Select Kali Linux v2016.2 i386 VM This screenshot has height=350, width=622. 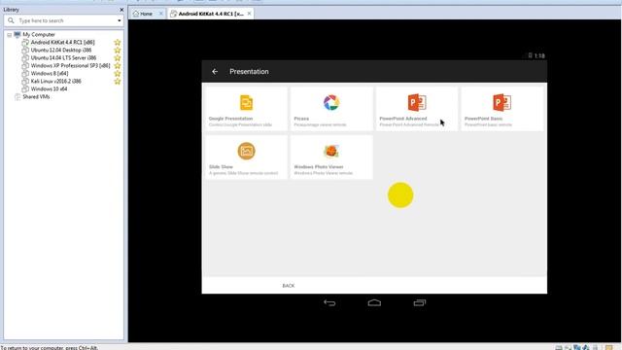click(56, 81)
